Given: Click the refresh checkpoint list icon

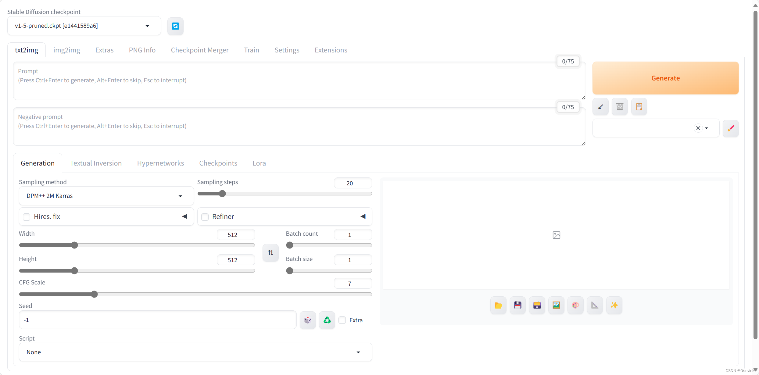Looking at the screenshot, I should tap(175, 26).
